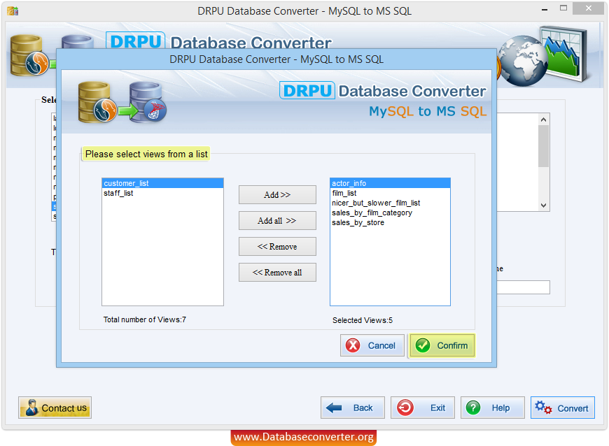Select sales_by_store view
The width and height of the screenshot is (609, 446).
pos(390,222)
